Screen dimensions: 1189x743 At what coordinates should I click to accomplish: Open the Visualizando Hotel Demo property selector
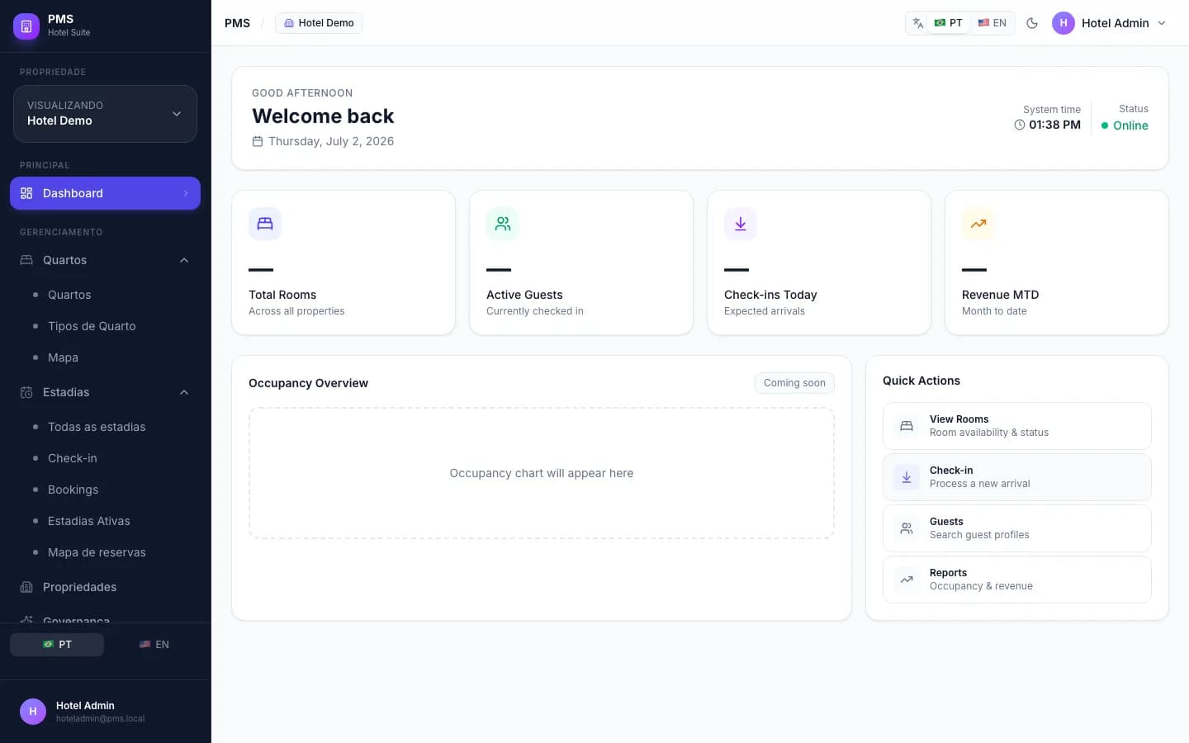pyautogui.click(x=105, y=114)
